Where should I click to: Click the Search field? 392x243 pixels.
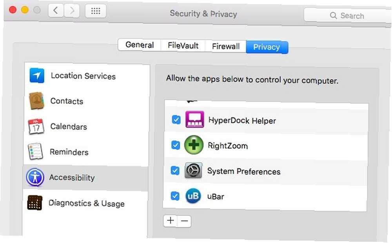pos(347,16)
